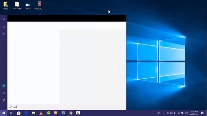The image size is (207, 116).
Task: Open the Notebook icon in the search sidebar
Action: click(4, 34)
